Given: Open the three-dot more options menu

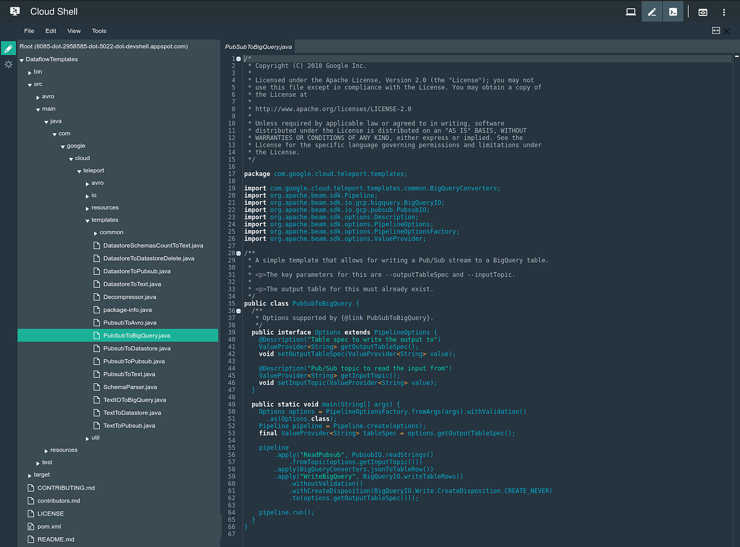Looking at the screenshot, I should (x=724, y=12).
